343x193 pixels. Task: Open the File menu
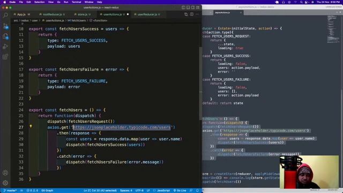point(21,2)
